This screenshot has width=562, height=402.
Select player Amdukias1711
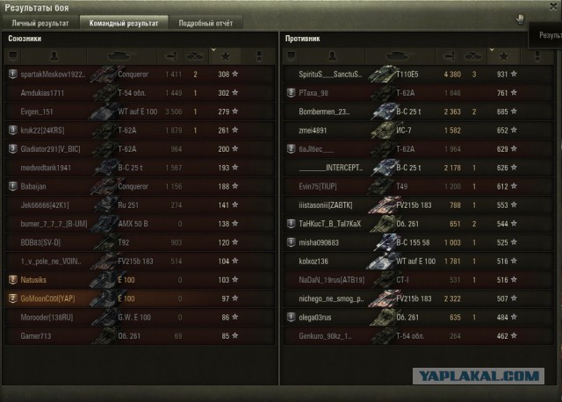click(x=42, y=93)
